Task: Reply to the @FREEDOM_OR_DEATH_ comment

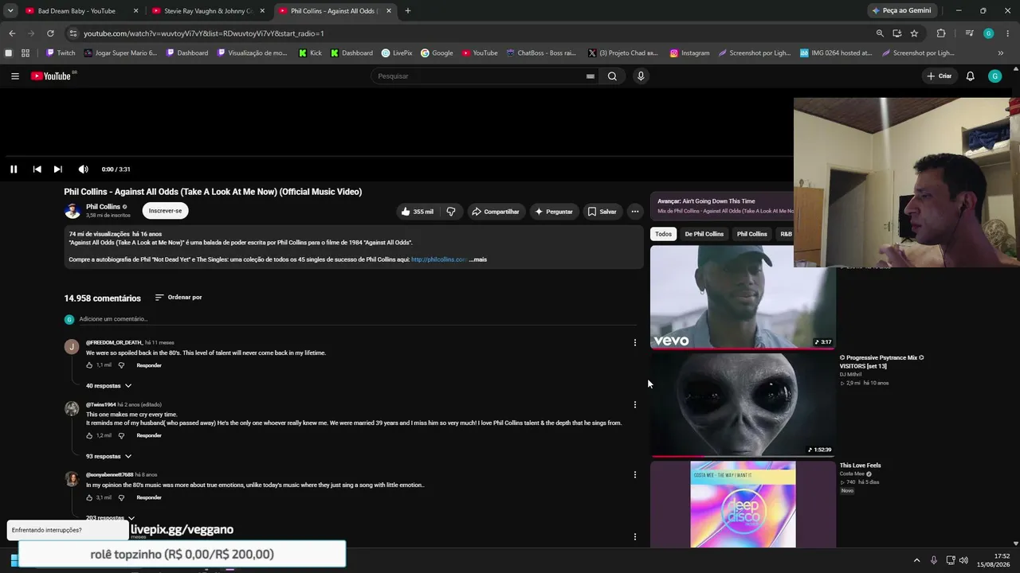Action: 149,365
